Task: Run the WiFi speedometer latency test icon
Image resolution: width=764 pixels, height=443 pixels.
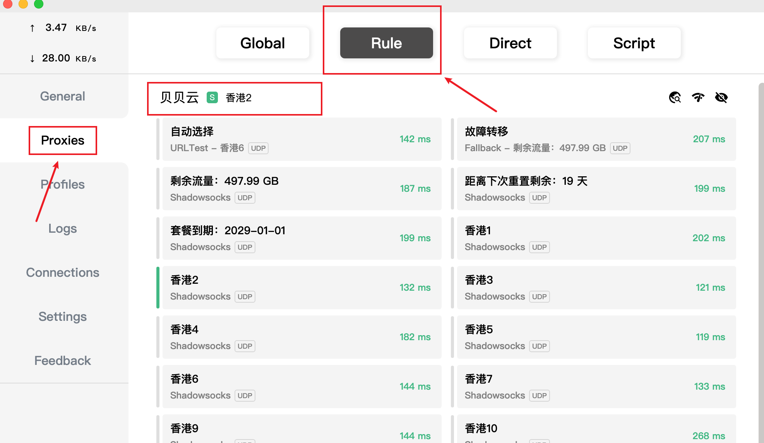Action: [x=698, y=97]
